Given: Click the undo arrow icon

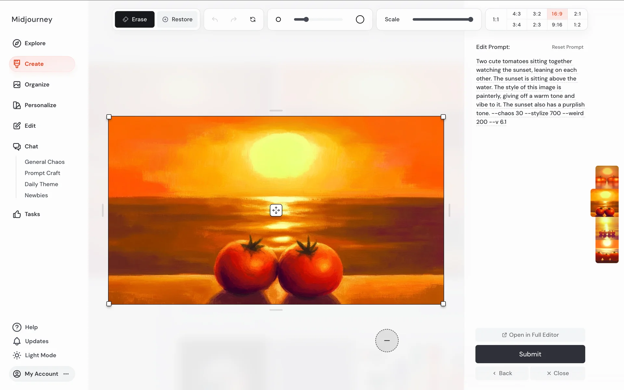Looking at the screenshot, I should 215,19.
